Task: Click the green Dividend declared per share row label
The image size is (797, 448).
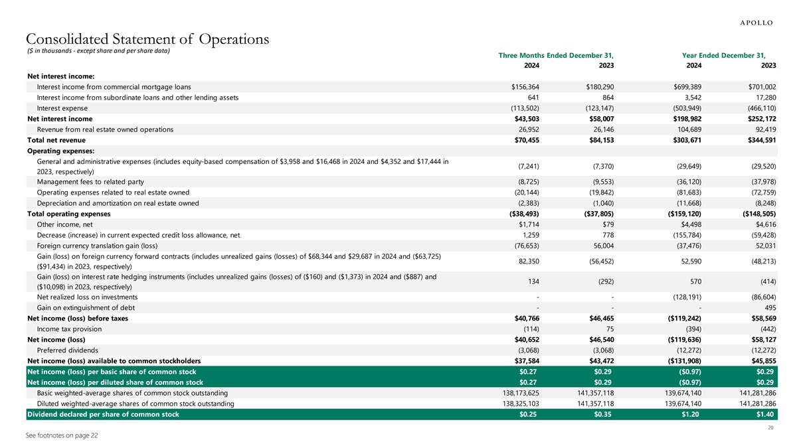Action: coord(102,414)
